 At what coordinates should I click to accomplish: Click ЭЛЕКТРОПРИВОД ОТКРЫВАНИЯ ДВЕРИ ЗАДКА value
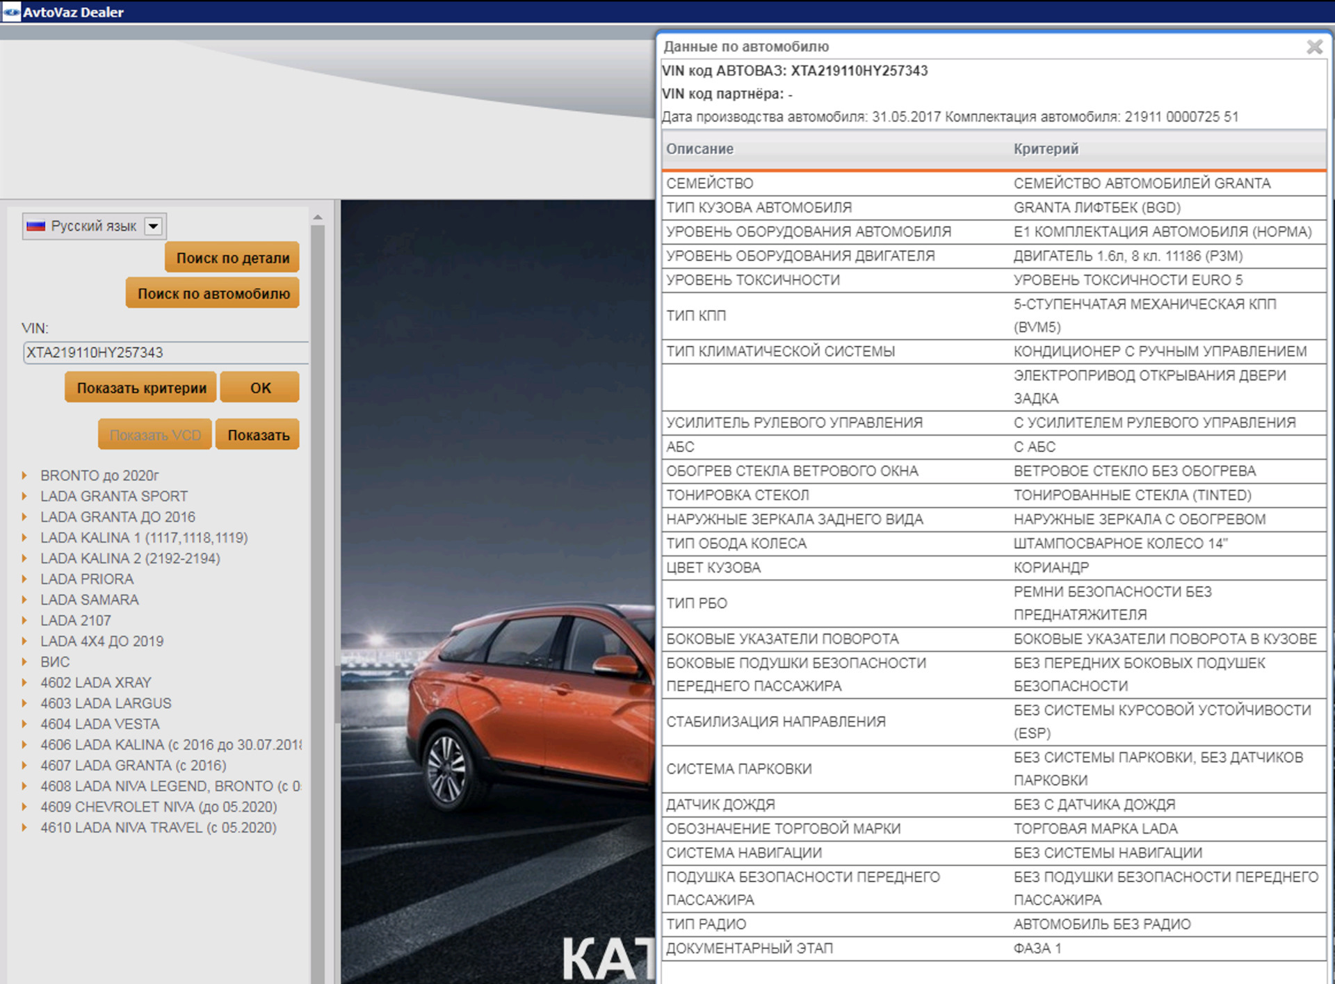tap(1150, 387)
